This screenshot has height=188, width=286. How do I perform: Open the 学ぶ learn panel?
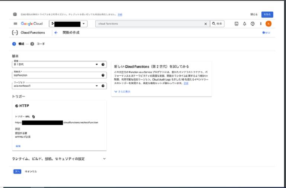(x=266, y=33)
